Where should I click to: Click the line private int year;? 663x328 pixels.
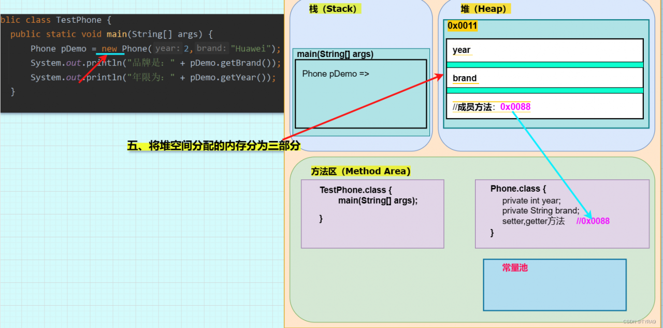[531, 201]
